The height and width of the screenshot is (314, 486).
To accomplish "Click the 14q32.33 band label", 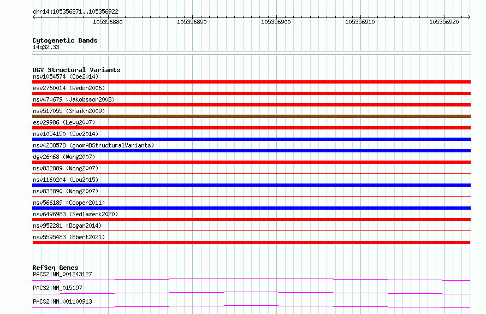I will click(46, 47).
